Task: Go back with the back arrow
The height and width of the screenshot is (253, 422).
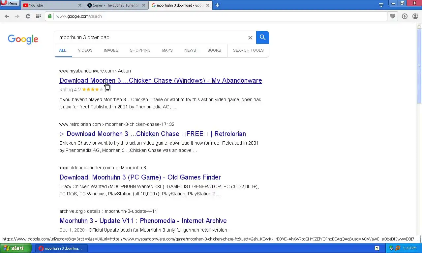Action: point(7,16)
